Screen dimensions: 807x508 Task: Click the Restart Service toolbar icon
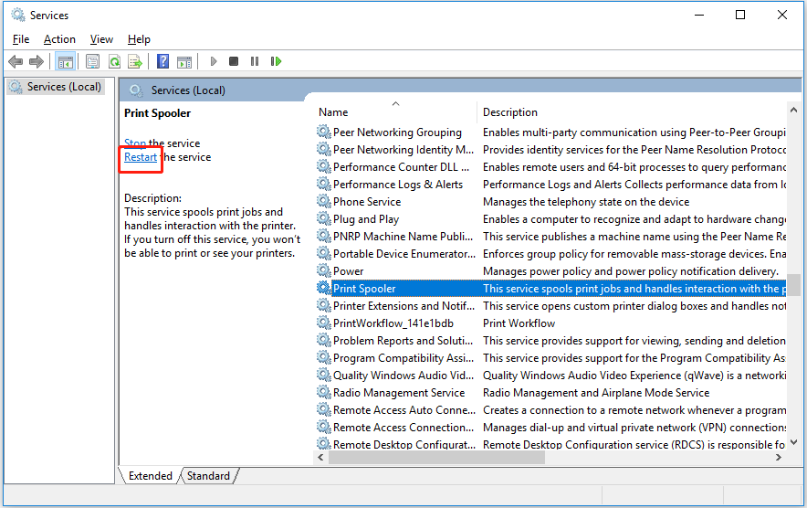(x=276, y=61)
